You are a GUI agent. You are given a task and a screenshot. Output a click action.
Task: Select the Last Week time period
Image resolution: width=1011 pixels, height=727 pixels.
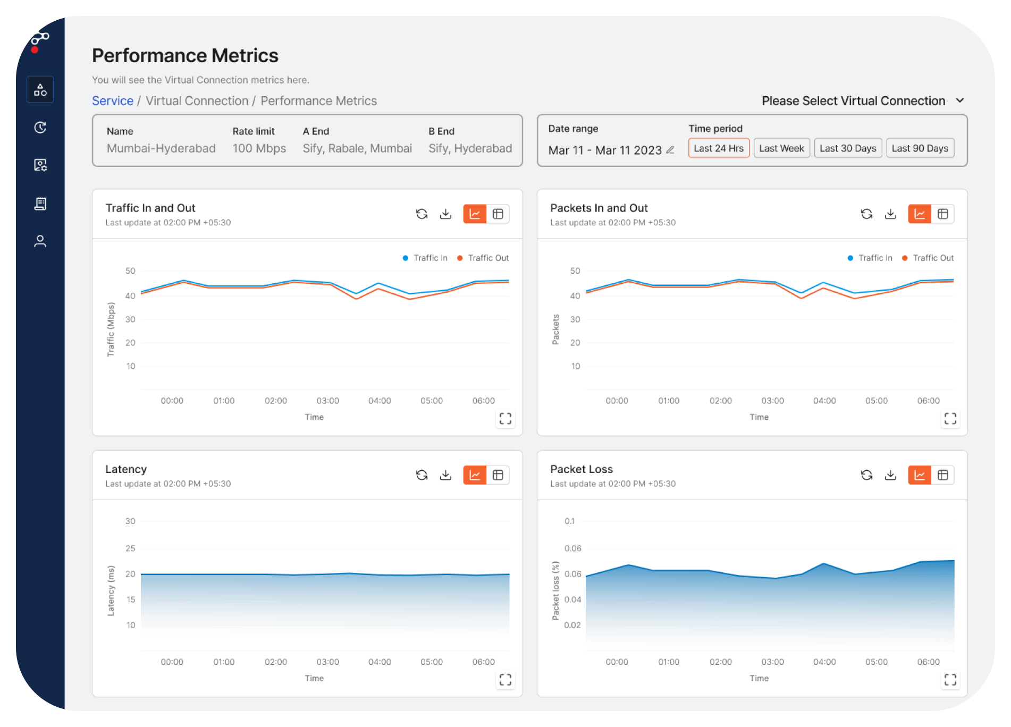tap(781, 148)
